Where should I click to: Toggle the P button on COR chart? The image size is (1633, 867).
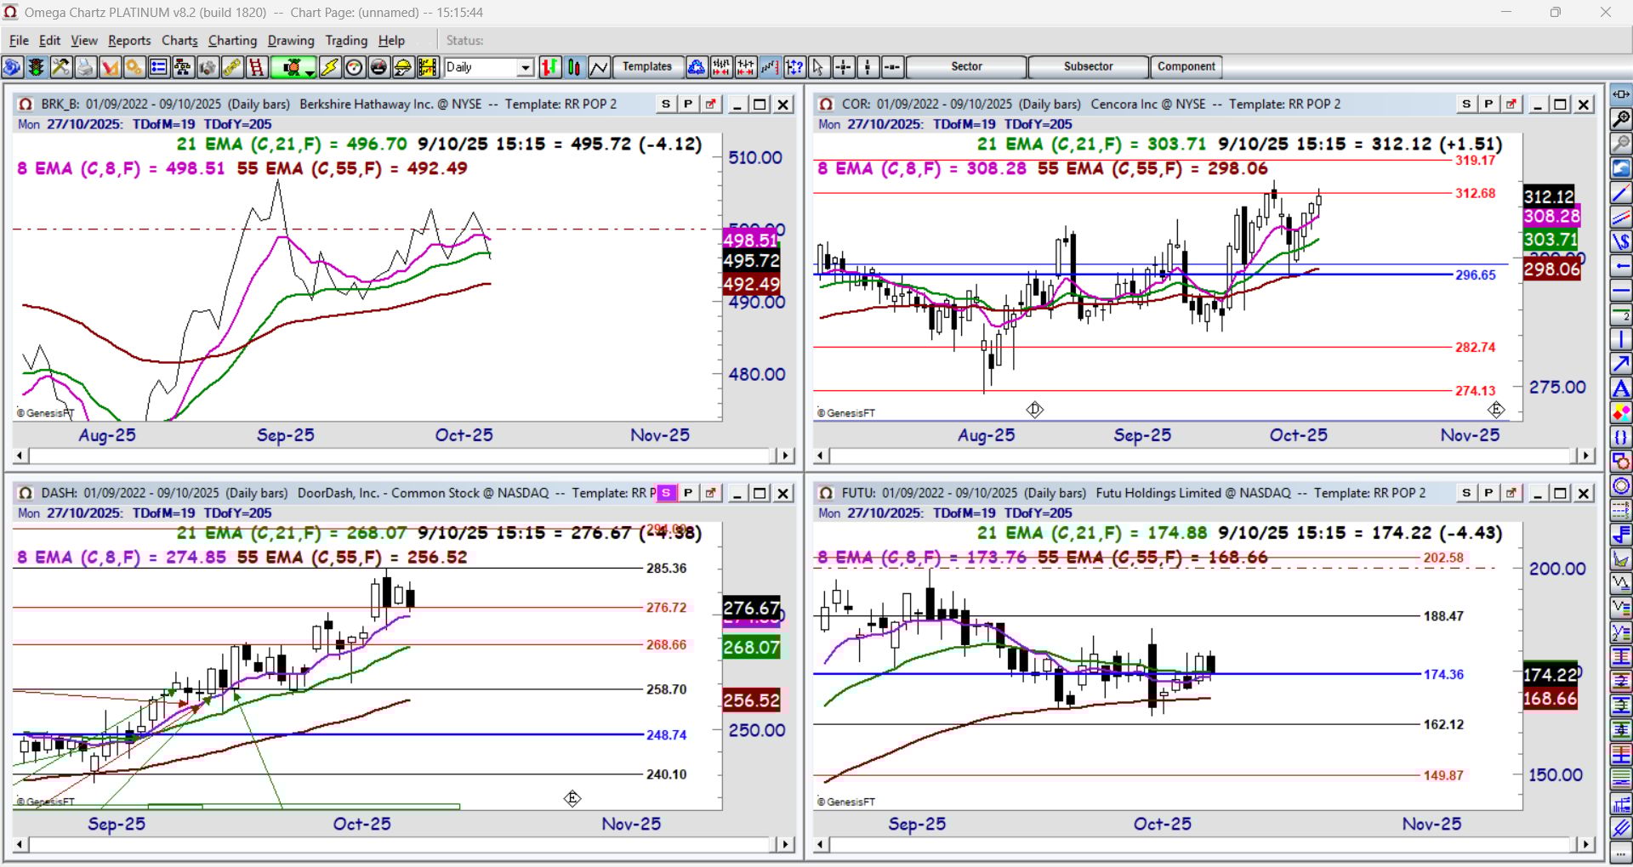pos(1488,105)
